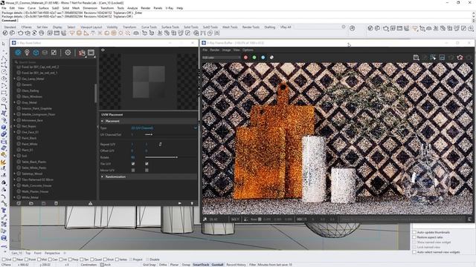Switch to alpha channel in Frame Buffer

pyautogui.click(x=271, y=57)
